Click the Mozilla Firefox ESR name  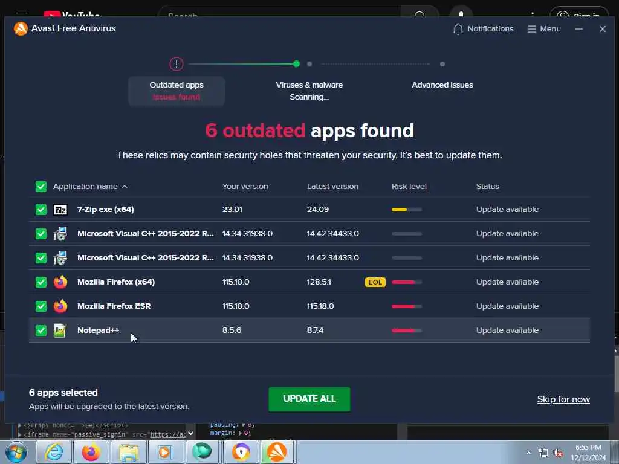(x=114, y=306)
